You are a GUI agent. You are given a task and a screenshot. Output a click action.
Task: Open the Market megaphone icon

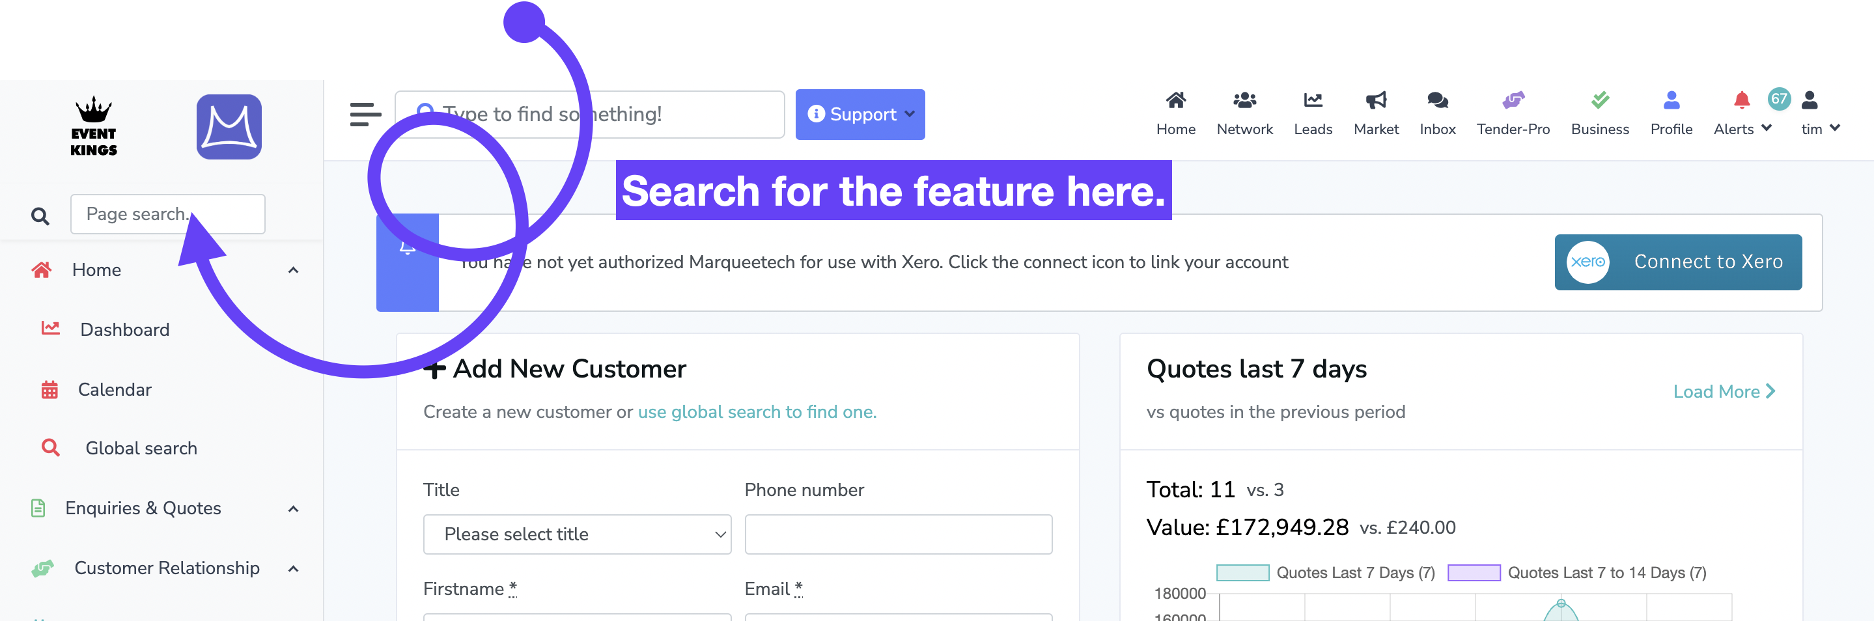(x=1376, y=100)
